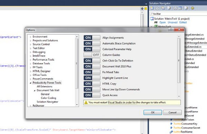Close the Options dialog with red X
The width and height of the screenshot is (207, 134).
click(179, 30)
